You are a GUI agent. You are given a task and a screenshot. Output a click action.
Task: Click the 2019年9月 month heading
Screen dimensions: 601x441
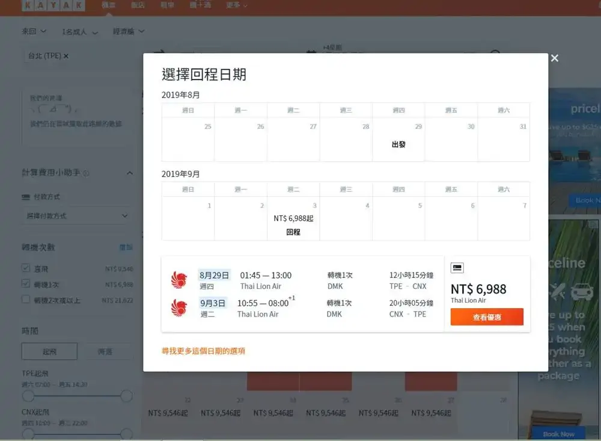(180, 174)
